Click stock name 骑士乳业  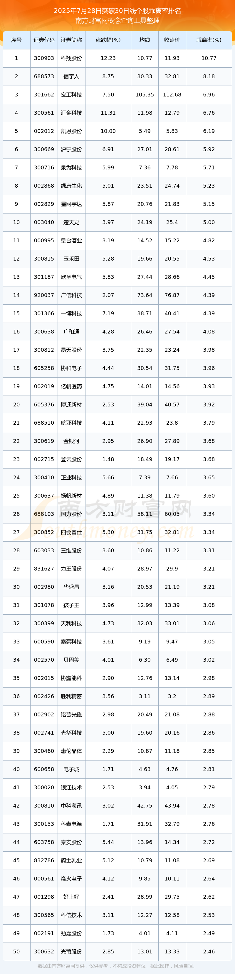point(71,860)
